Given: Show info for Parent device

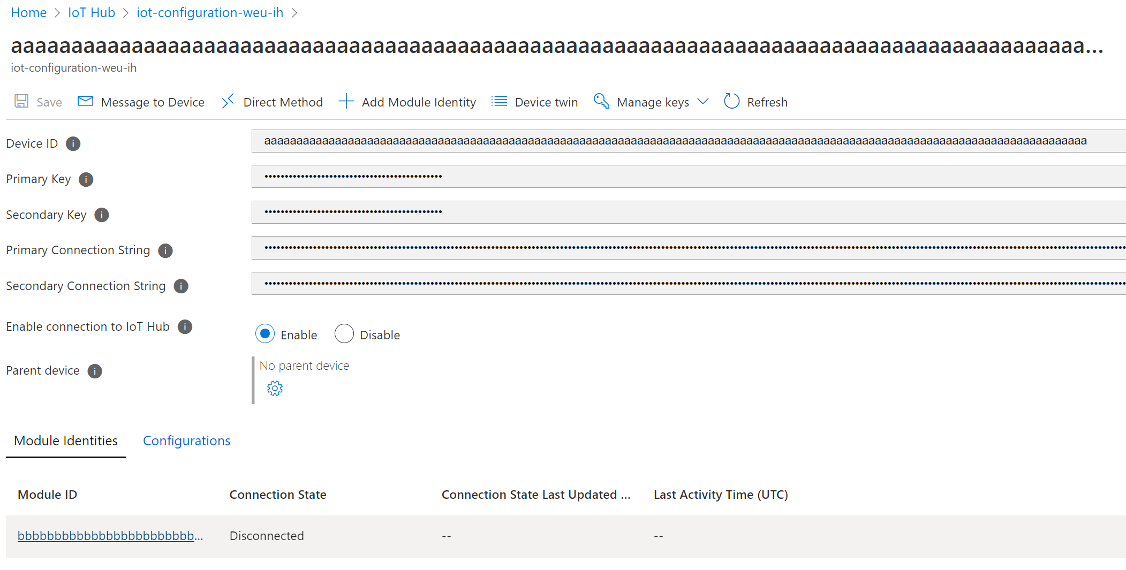Looking at the screenshot, I should tap(95, 371).
